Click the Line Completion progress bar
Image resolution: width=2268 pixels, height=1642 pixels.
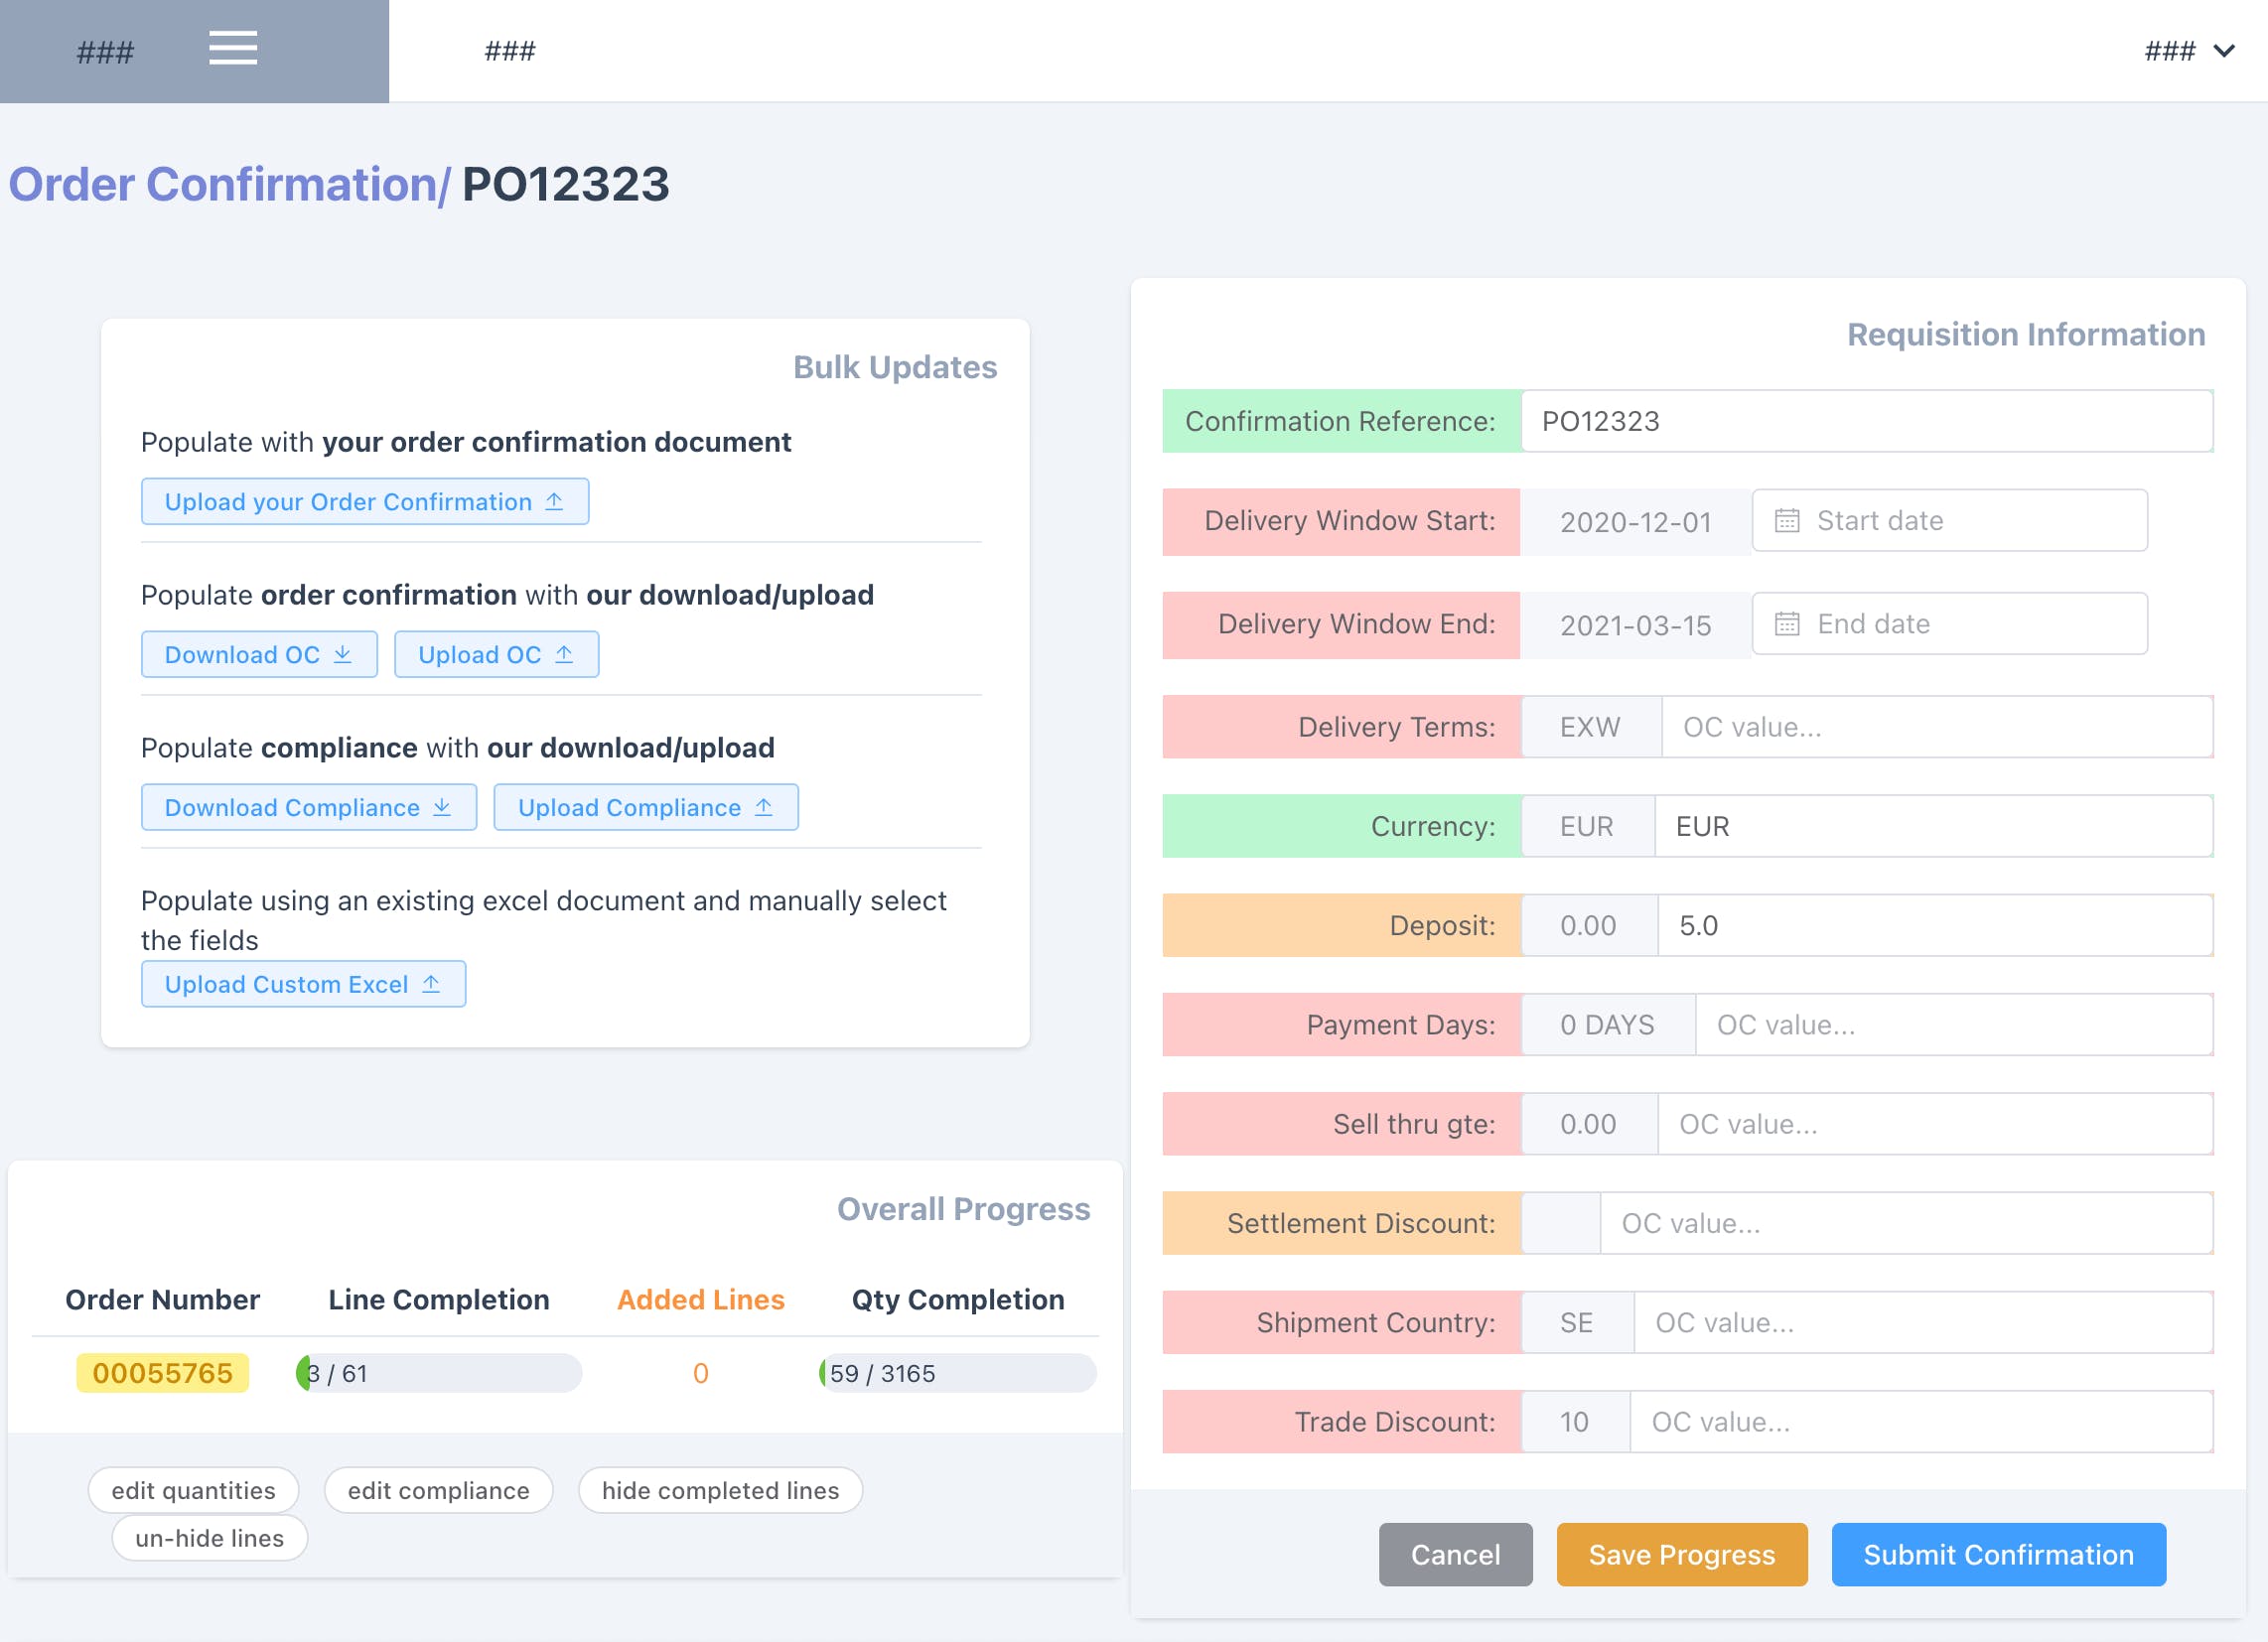[439, 1373]
